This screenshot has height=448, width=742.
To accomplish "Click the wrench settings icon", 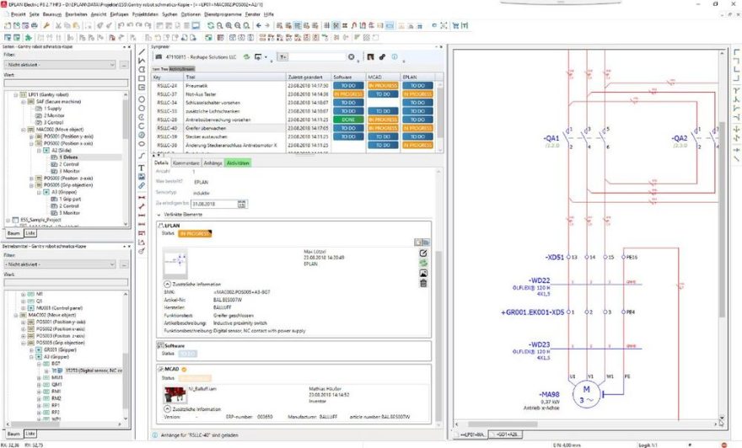I will (x=46, y=25).
